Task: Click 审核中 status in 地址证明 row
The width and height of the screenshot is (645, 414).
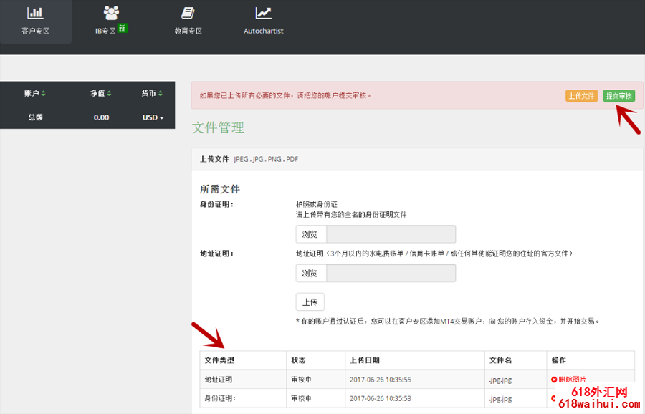Action: (302, 380)
